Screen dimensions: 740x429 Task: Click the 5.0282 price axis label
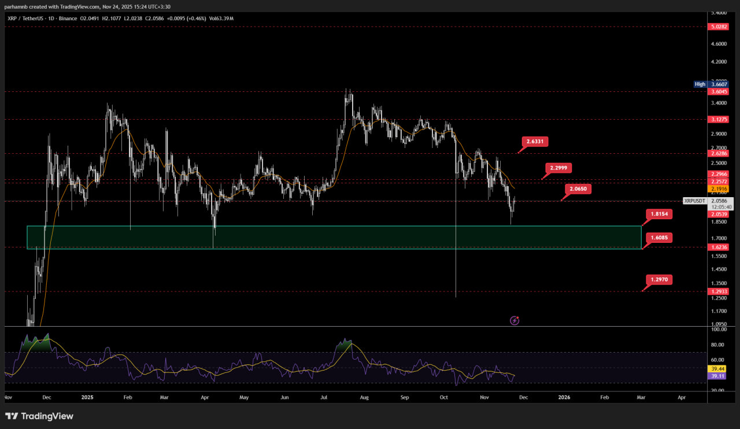pos(719,27)
